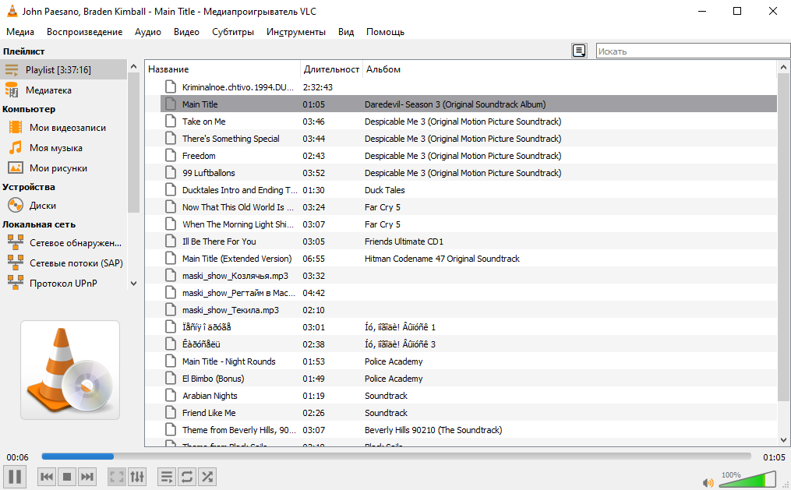Sort by Длительность column header
The width and height of the screenshot is (791, 490).
tap(331, 69)
